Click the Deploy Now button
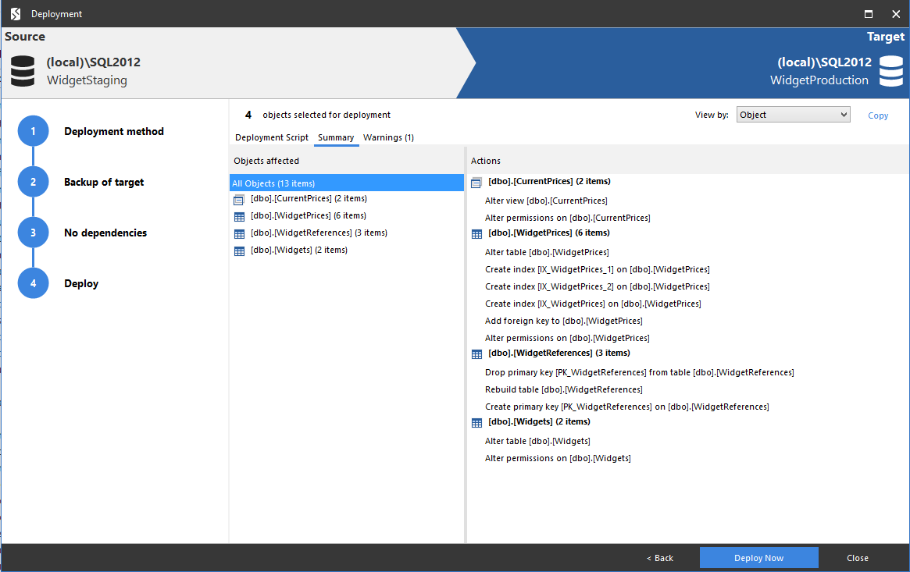 point(758,557)
